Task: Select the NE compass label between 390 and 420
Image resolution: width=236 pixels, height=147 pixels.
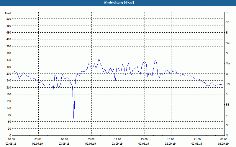Action: click(227, 43)
